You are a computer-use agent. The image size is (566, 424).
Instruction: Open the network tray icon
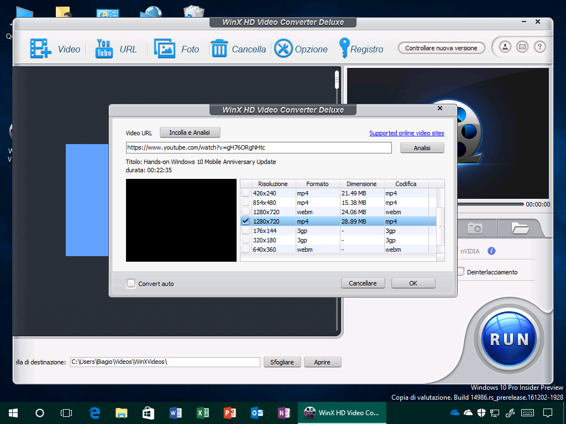[x=495, y=413]
